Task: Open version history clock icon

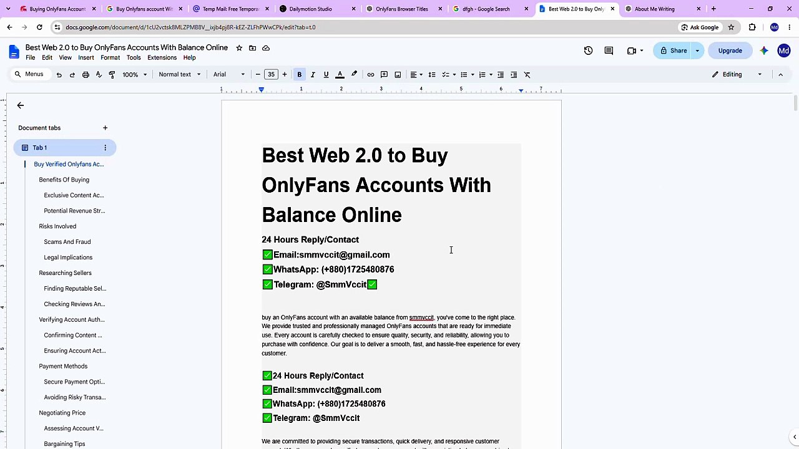Action: point(588,51)
